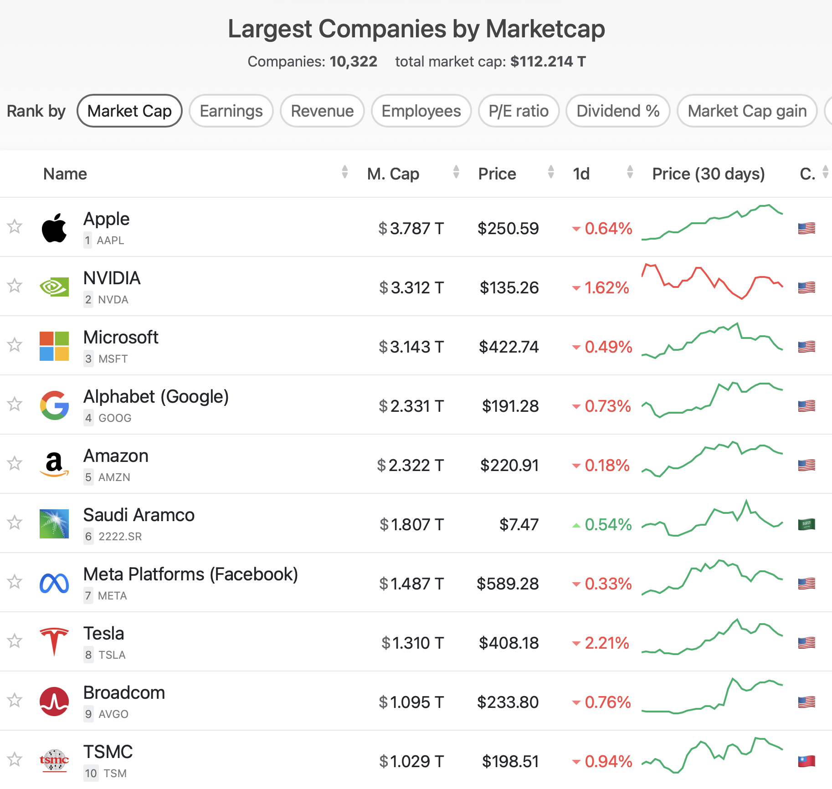832x789 pixels.
Task: Sort table by 1d change arrows
Action: (630, 172)
